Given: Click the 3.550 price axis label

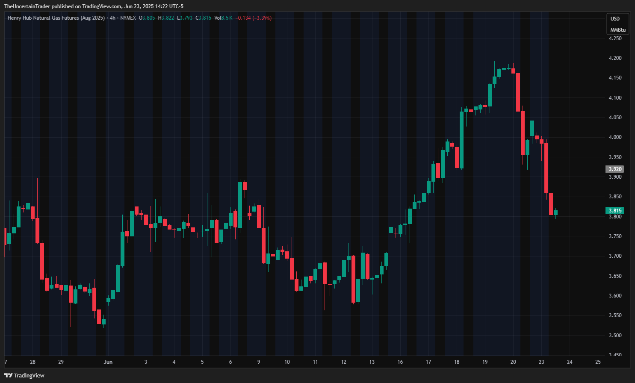Looking at the screenshot, I should tap(615, 315).
